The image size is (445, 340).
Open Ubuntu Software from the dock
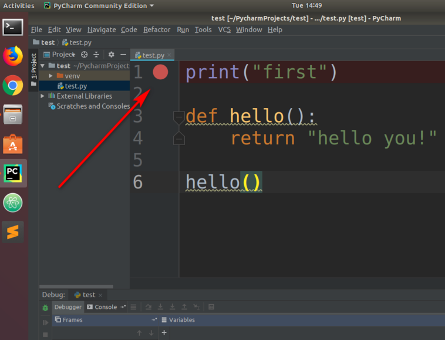click(x=13, y=144)
